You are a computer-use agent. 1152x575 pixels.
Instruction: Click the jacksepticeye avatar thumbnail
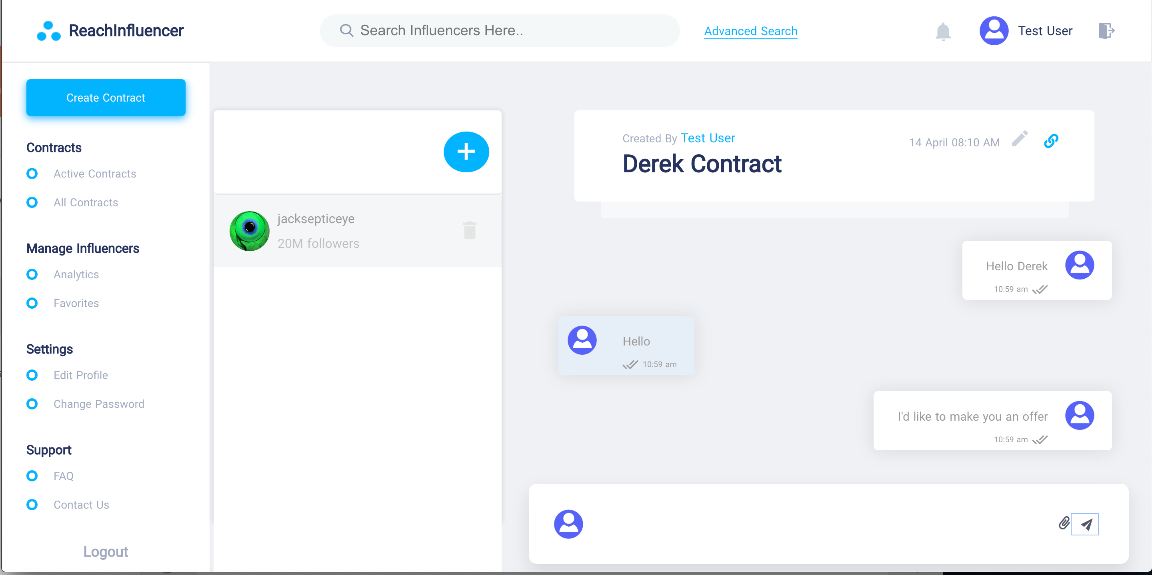coord(250,231)
